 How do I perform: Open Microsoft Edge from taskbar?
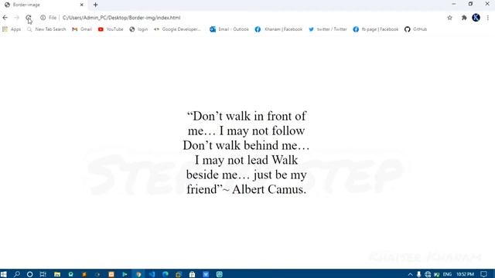(x=165, y=274)
